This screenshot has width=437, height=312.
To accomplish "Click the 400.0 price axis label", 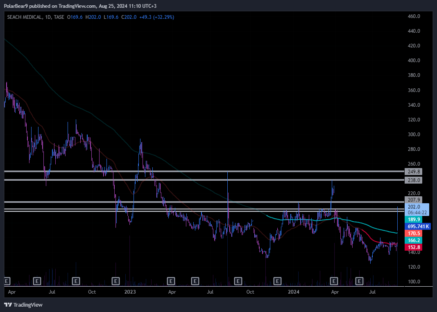I will pyautogui.click(x=414, y=61).
